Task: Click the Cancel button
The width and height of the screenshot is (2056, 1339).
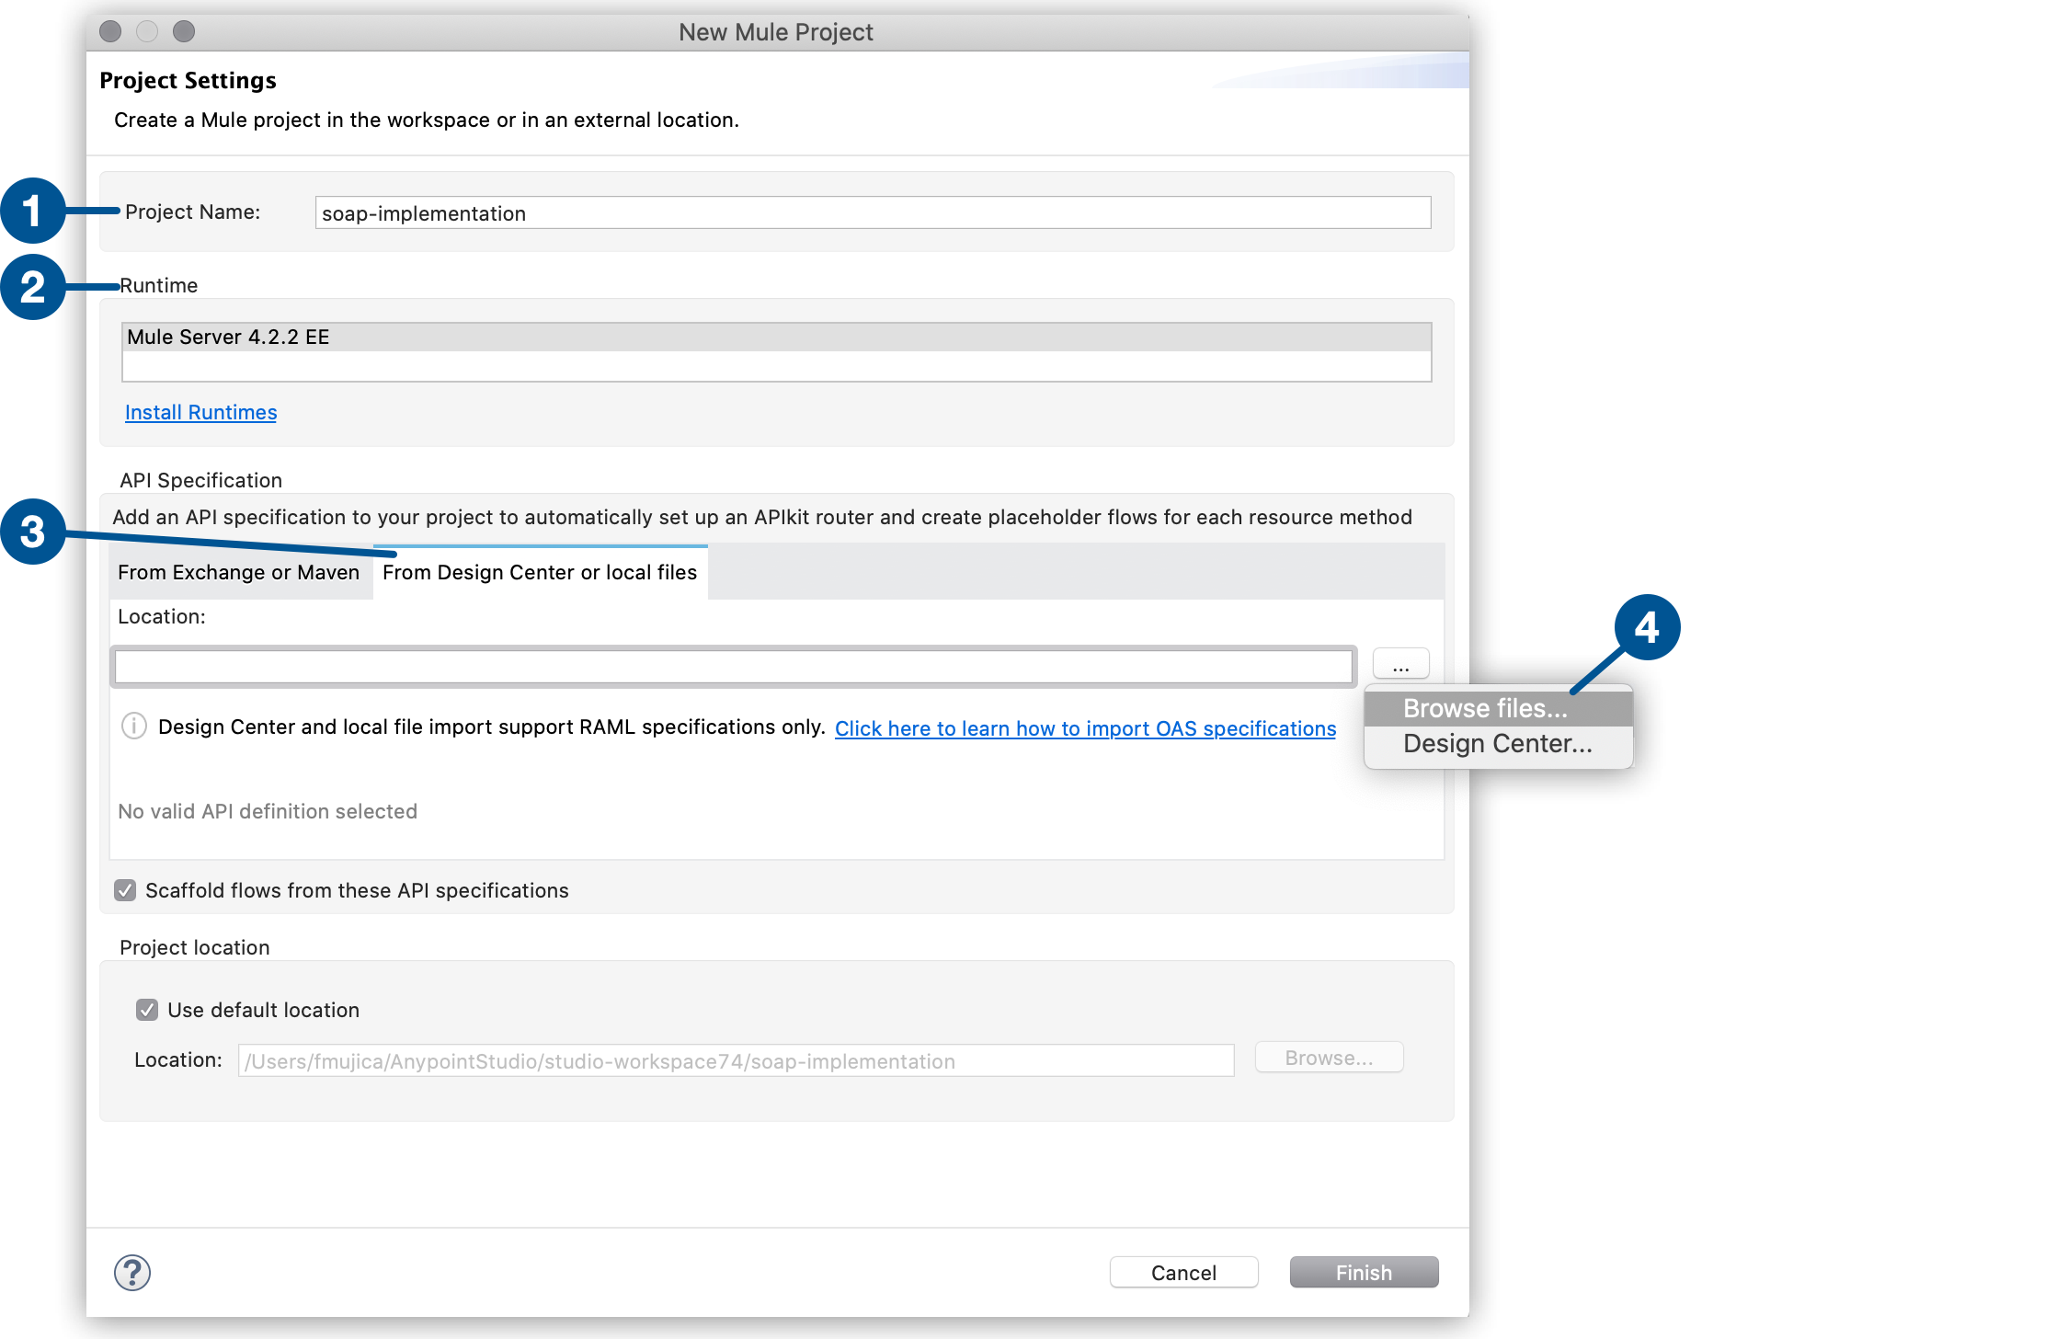Action: click(x=1183, y=1273)
